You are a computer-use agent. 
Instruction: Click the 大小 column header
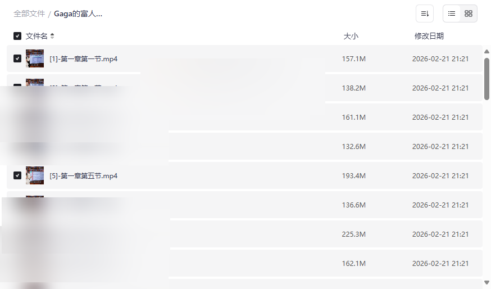pos(351,36)
